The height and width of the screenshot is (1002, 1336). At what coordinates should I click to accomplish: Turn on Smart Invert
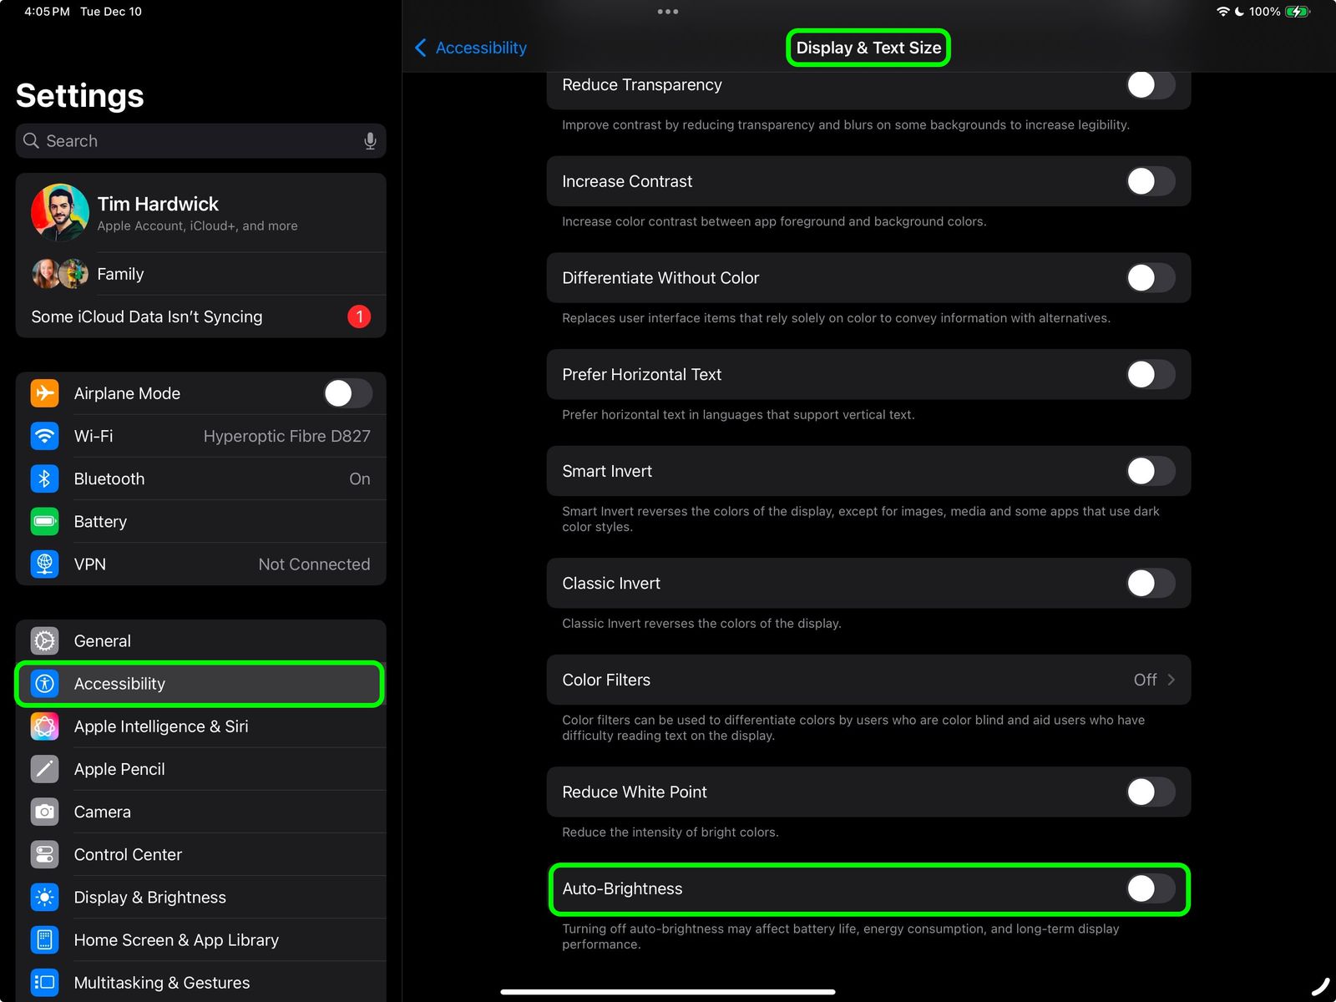point(1151,471)
